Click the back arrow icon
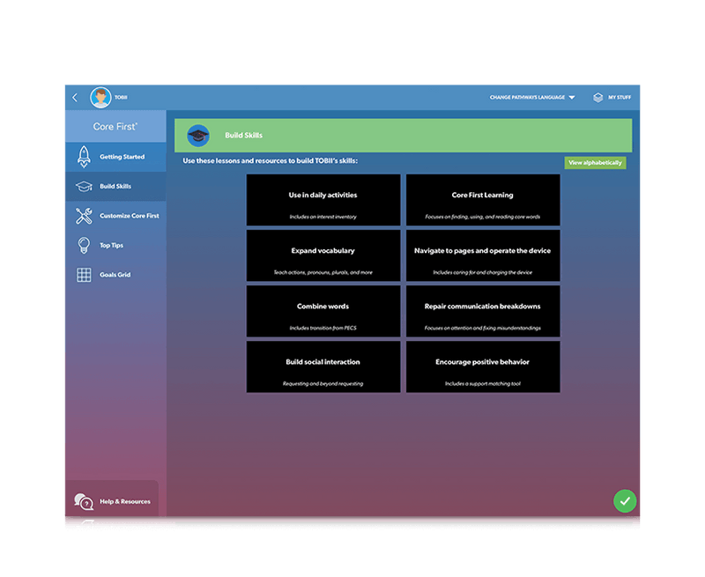The image size is (705, 577). (75, 98)
